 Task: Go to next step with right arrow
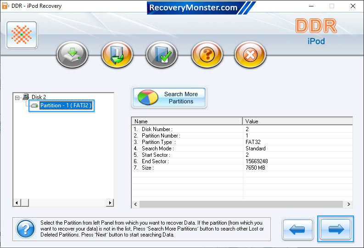[336, 229]
